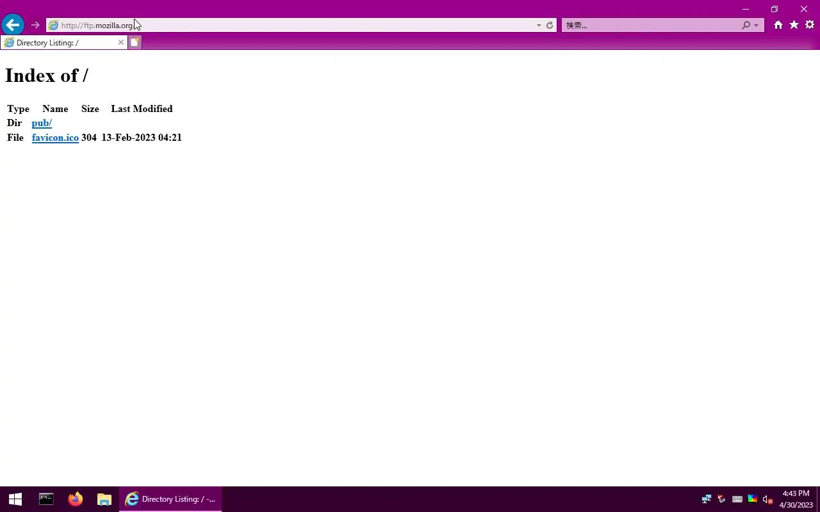Click the forward navigation arrow
The height and width of the screenshot is (512, 820).
pos(35,25)
